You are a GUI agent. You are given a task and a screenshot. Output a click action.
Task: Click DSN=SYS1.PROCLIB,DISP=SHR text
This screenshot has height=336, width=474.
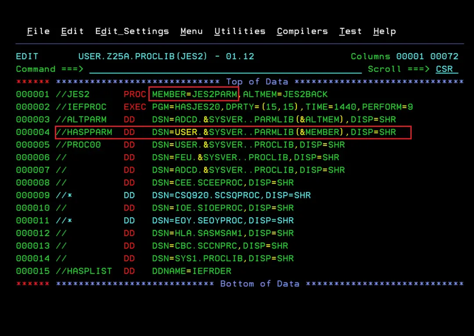tap(223, 259)
